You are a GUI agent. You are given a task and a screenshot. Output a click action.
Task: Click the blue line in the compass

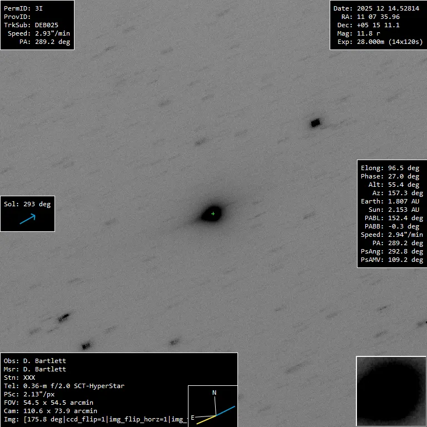click(x=226, y=411)
